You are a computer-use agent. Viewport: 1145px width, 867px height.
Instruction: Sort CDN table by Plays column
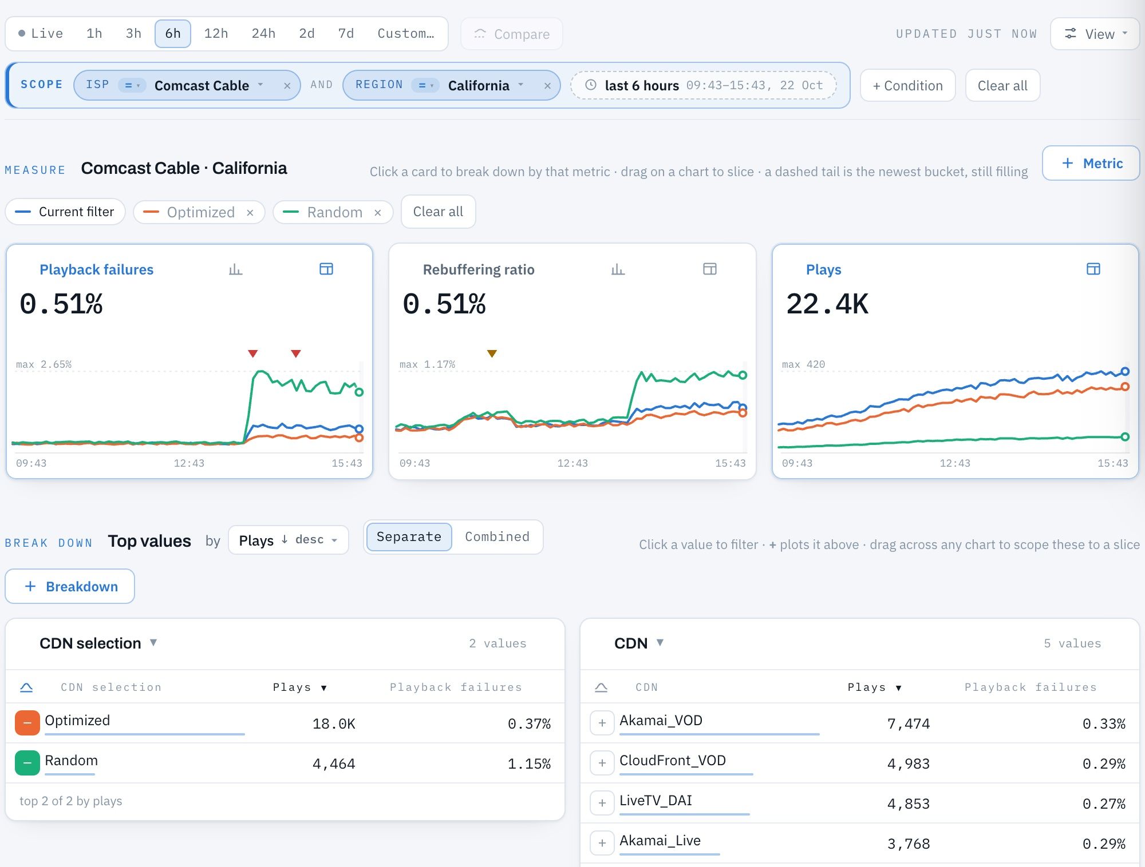(x=874, y=687)
